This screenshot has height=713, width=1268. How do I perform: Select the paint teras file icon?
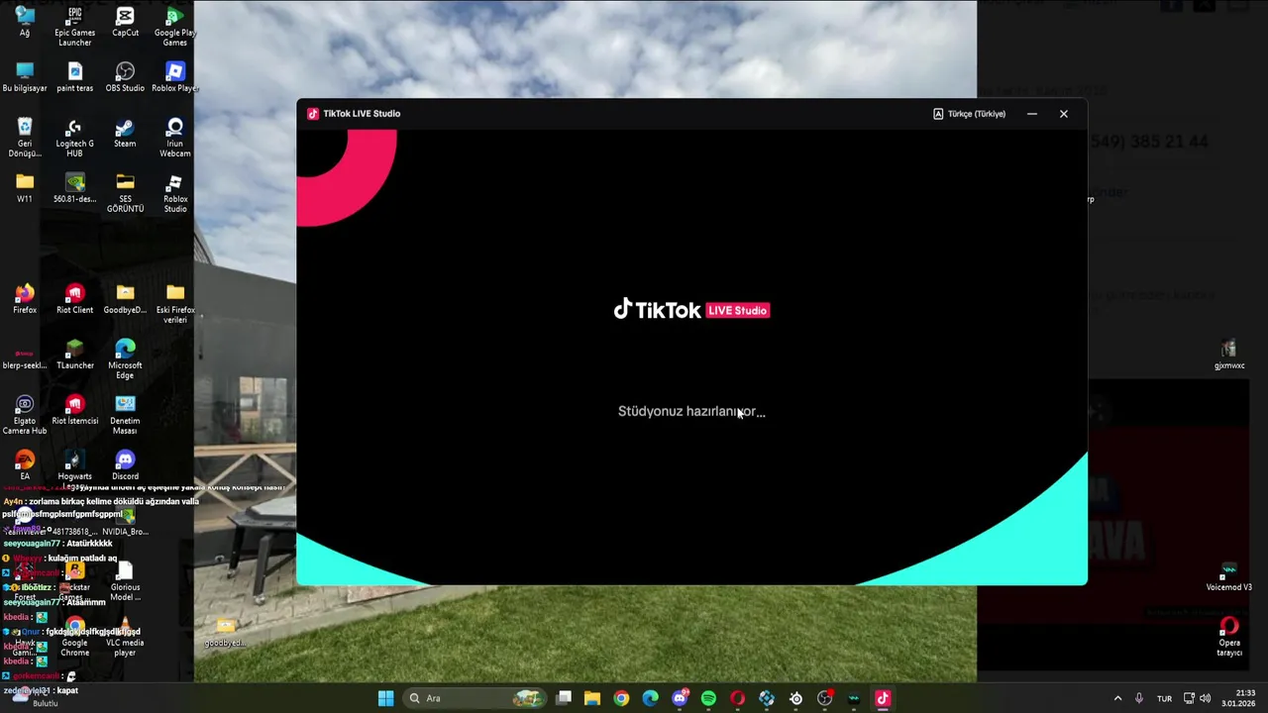[74, 77]
